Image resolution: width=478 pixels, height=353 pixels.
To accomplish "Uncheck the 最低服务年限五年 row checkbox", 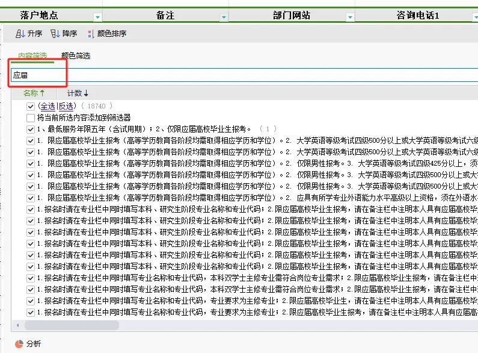I will [31, 130].
